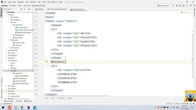Change '4 spaces' indent setting
Screen dimensions: 196x110
coord(183,104)
